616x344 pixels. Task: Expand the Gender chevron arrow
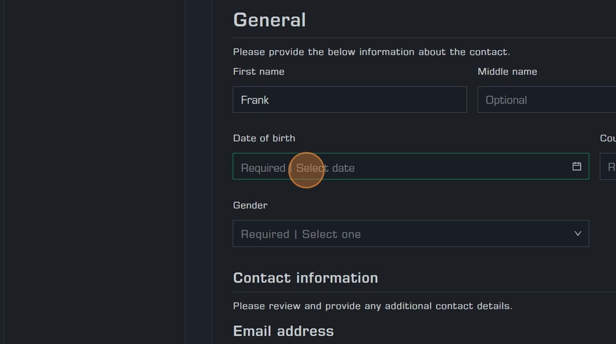click(x=577, y=234)
